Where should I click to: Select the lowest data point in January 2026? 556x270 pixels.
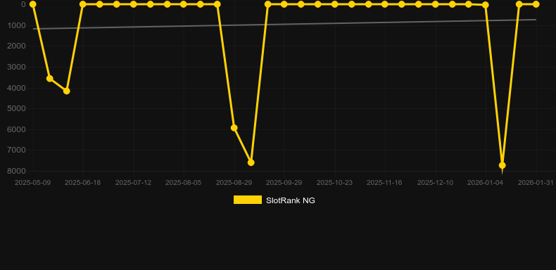(x=502, y=165)
